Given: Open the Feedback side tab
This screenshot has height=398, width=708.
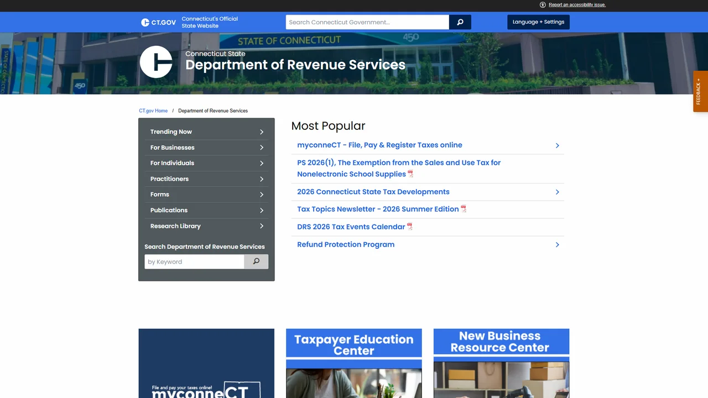Looking at the screenshot, I should [700, 91].
